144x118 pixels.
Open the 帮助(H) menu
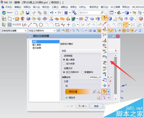[x=126, y=7]
